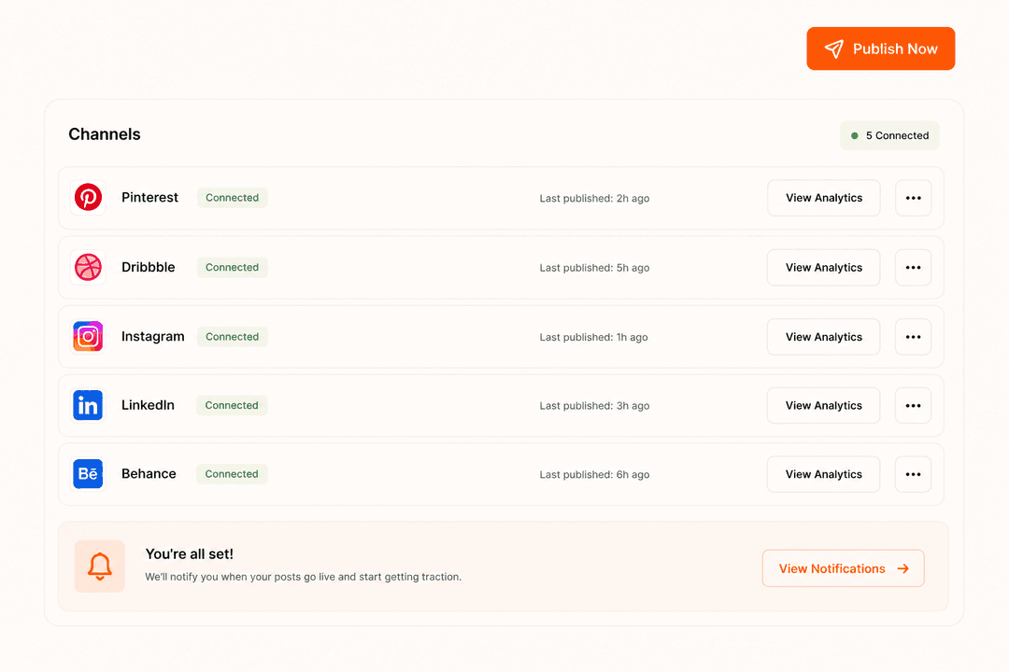The width and height of the screenshot is (1009, 672).
Task: Click the Publish Now button
Action: [880, 49]
